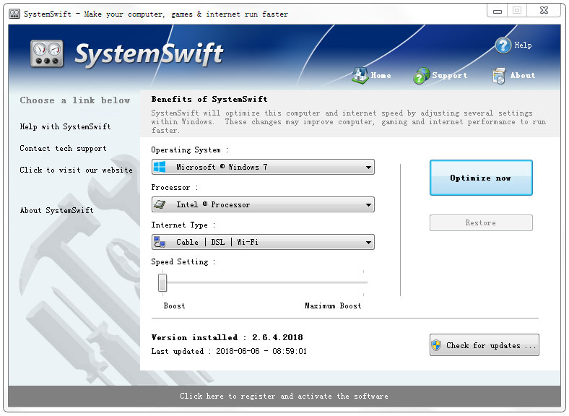Click the blue Help question-mark icon
Image resolution: width=569 pixels, height=416 pixels.
503,45
